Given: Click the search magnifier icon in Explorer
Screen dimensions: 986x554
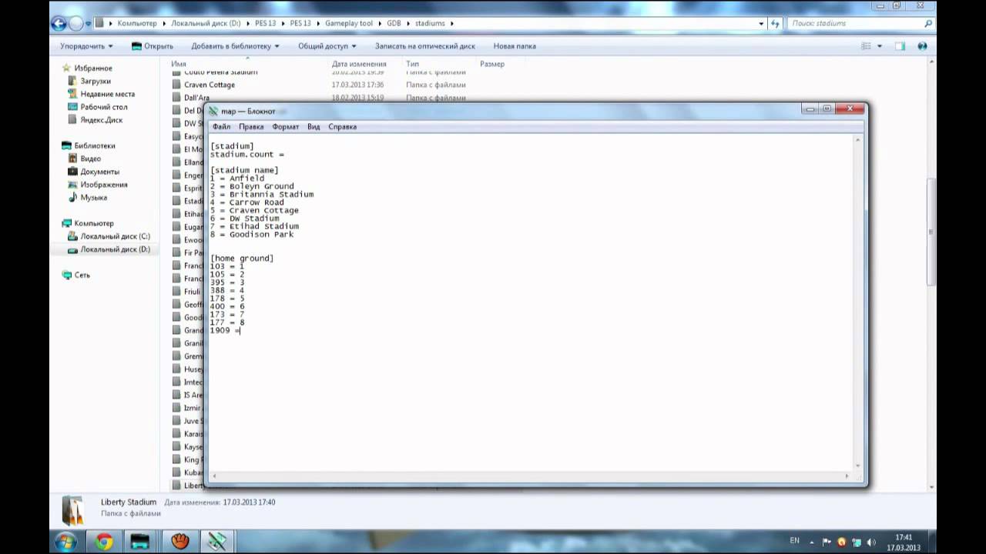Looking at the screenshot, I should pyautogui.click(x=928, y=24).
